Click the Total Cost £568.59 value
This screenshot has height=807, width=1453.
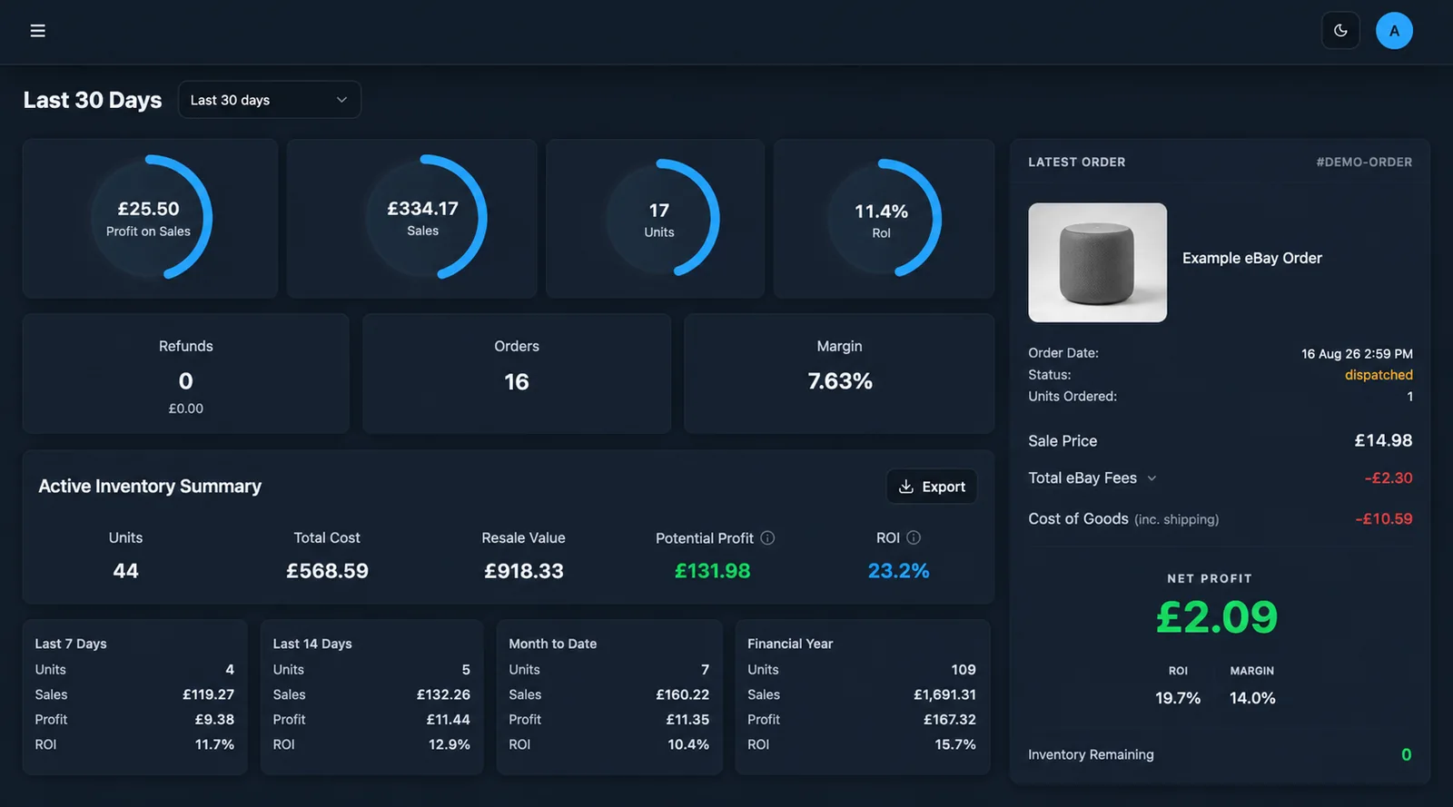coord(327,571)
